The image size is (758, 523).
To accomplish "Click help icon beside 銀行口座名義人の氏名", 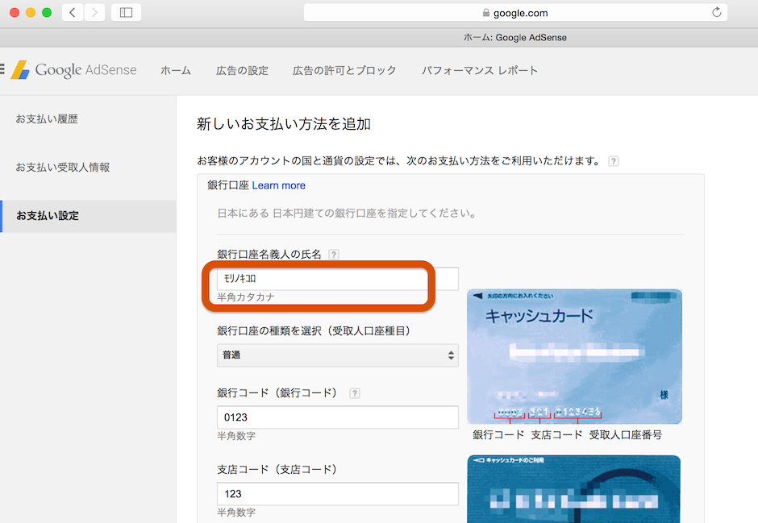I will point(334,255).
